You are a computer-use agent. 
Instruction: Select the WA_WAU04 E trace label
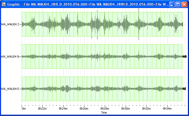pos(11,89)
